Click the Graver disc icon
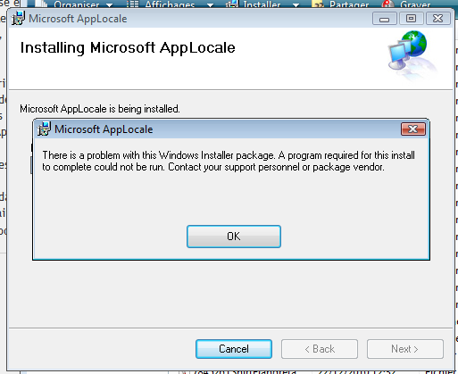458x374 pixels. 388,4
